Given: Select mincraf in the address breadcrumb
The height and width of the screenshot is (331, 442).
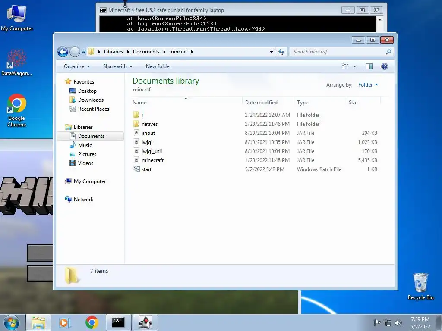Looking at the screenshot, I should click(x=178, y=52).
